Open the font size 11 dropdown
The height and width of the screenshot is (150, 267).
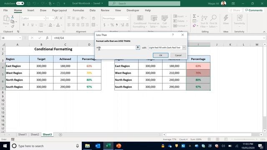[x=53, y=18]
